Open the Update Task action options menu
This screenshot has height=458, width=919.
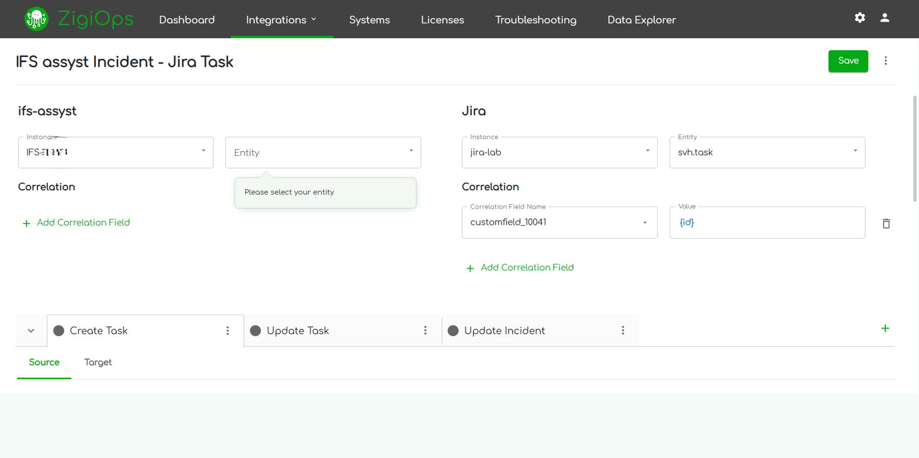click(426, 330)
